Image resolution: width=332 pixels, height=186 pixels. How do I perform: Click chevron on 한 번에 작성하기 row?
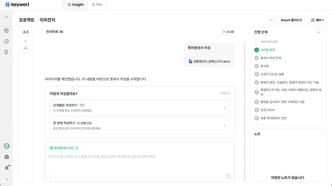pyautogui.click(x=225, y=125)
